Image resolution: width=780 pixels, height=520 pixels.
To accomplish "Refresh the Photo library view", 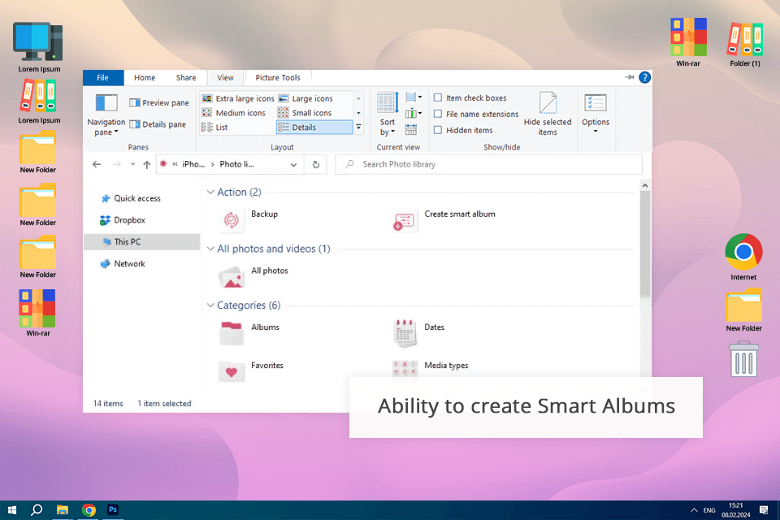I will pos(316,164).
